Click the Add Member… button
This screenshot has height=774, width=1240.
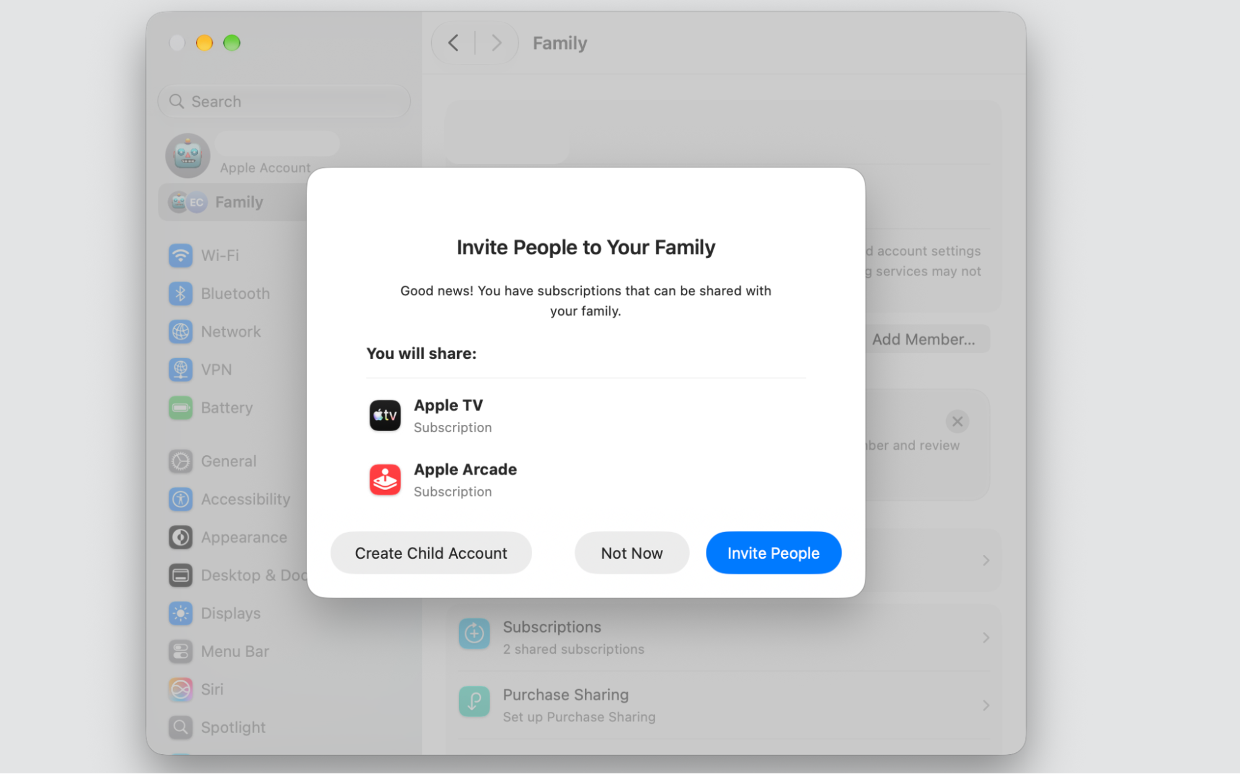click(923, 339)
